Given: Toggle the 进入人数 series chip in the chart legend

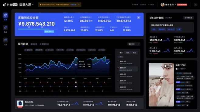Looking at the screenshot, I should 50,50.
